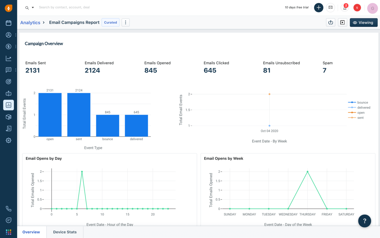Open the Conversations chat icon in sidebar
The image size is (380, 238).
tap(8, 70)
